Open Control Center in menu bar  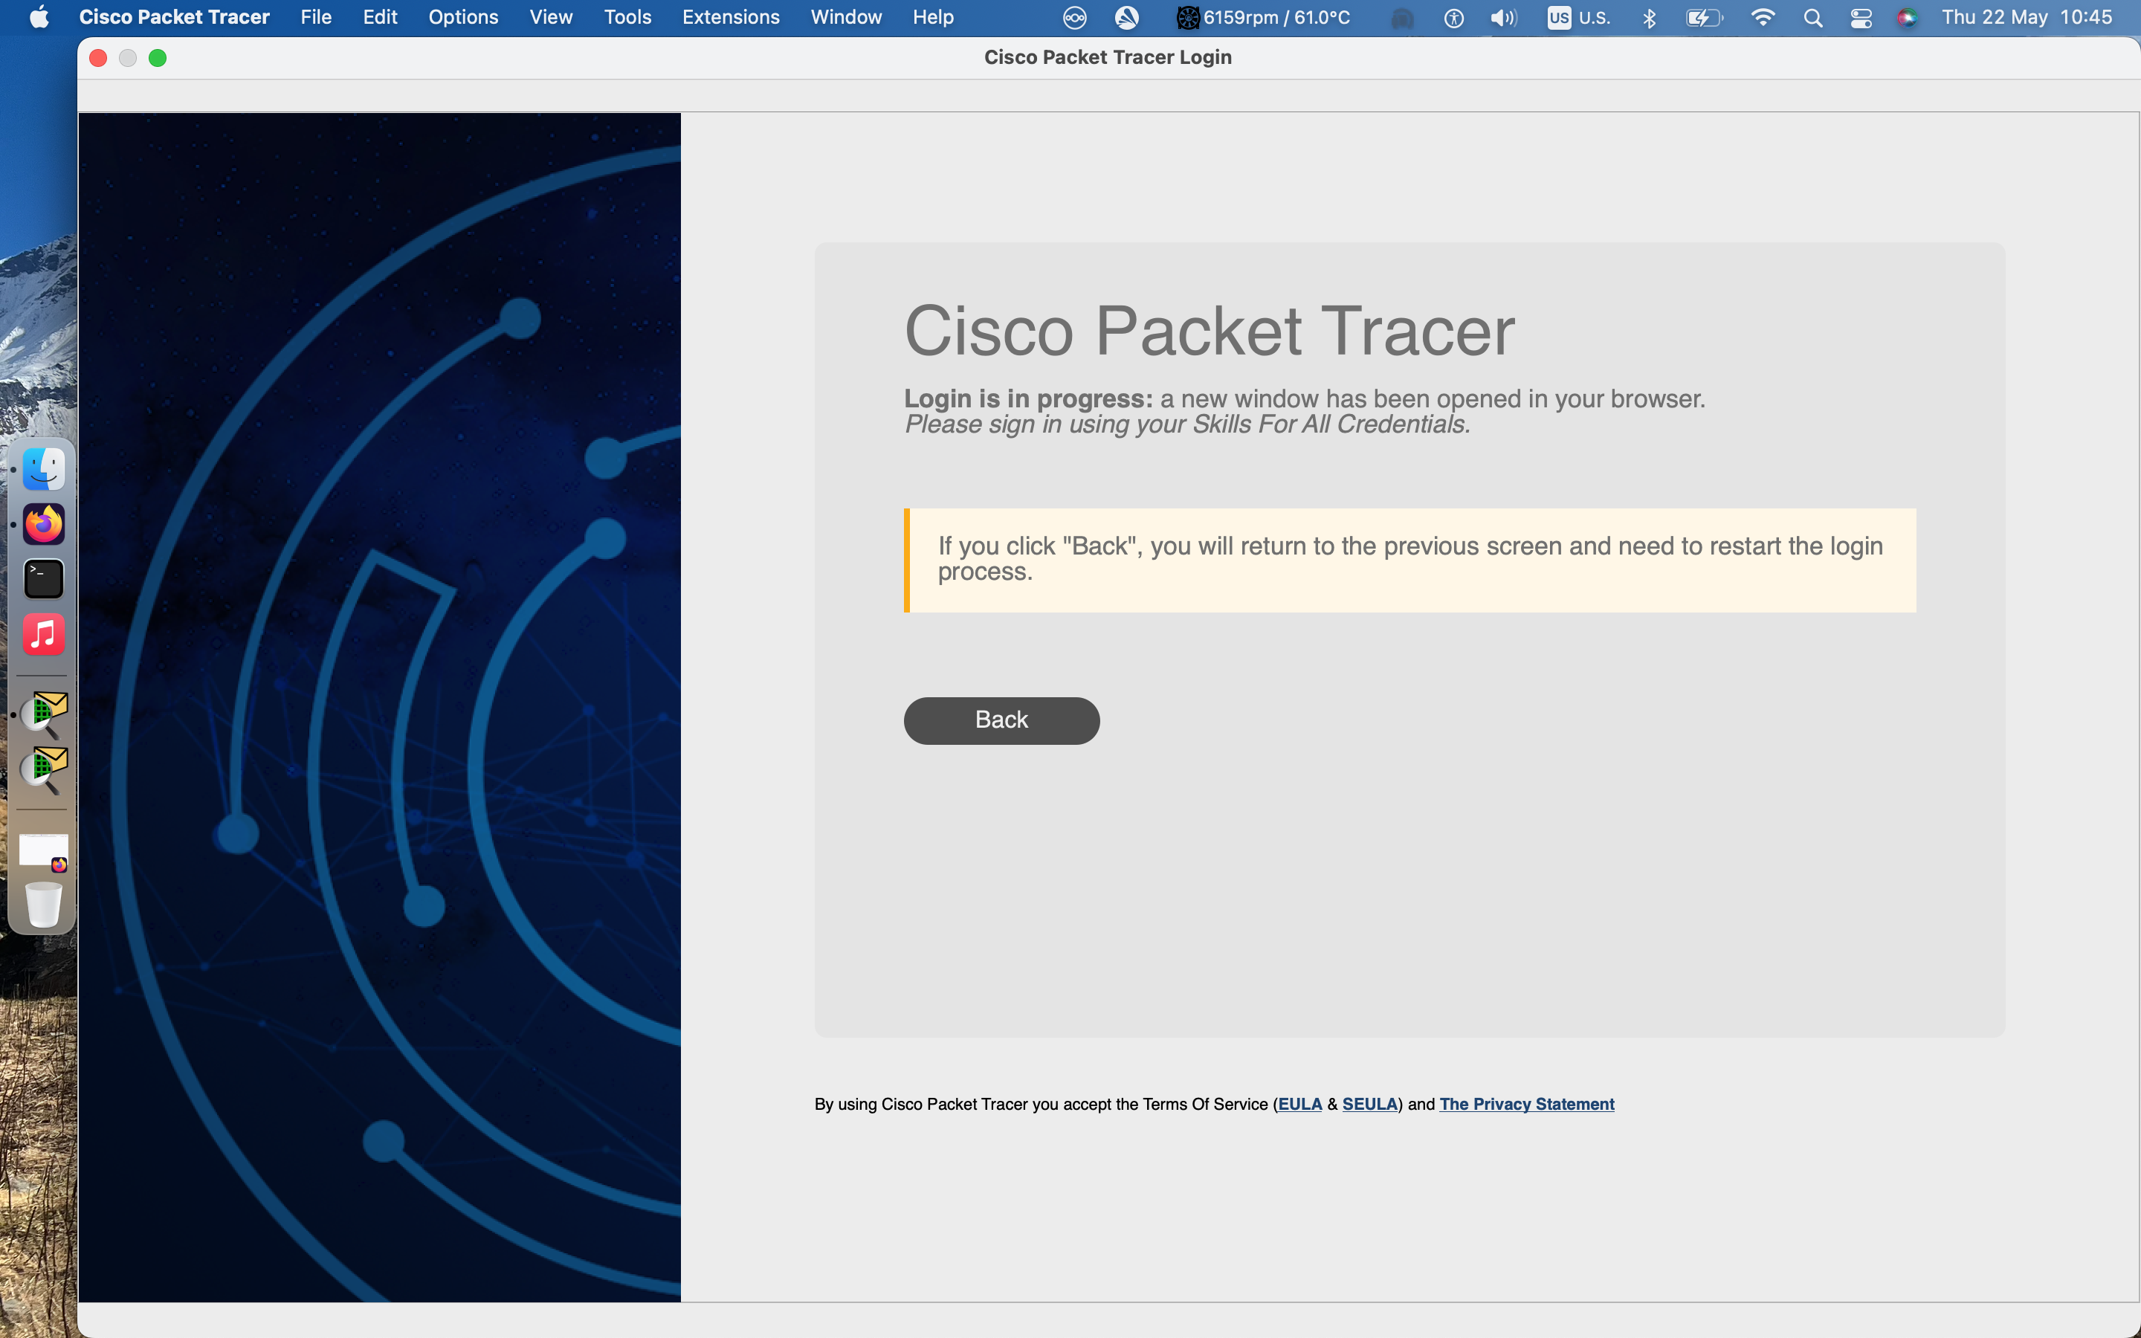(x=1861, y=18)
